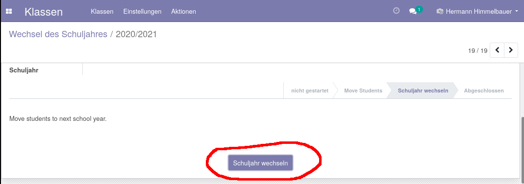Click the 19 / 19 pager counter
524x184 pixels.
[477, 51]
